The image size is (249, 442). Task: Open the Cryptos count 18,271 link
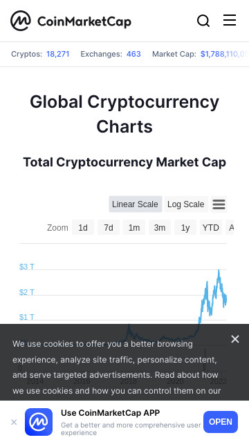coord(58,54)
